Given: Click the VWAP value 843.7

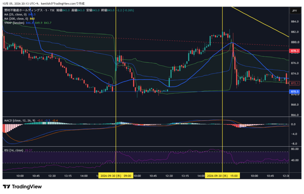Looking at the screenshot, I should pyautogui.click(x=48, y=23).
